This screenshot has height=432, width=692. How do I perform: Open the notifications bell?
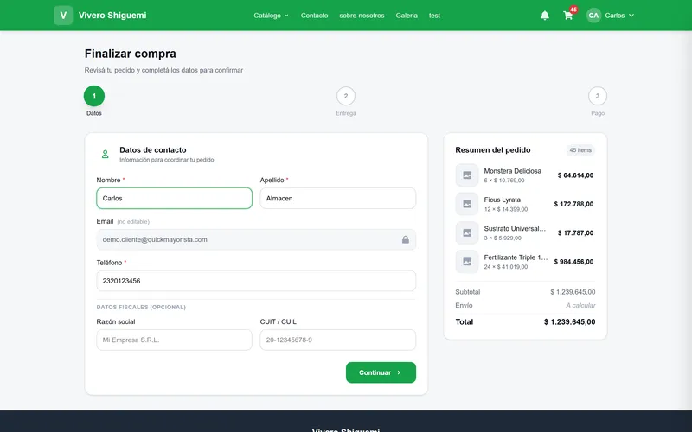[x=545, y=16]
